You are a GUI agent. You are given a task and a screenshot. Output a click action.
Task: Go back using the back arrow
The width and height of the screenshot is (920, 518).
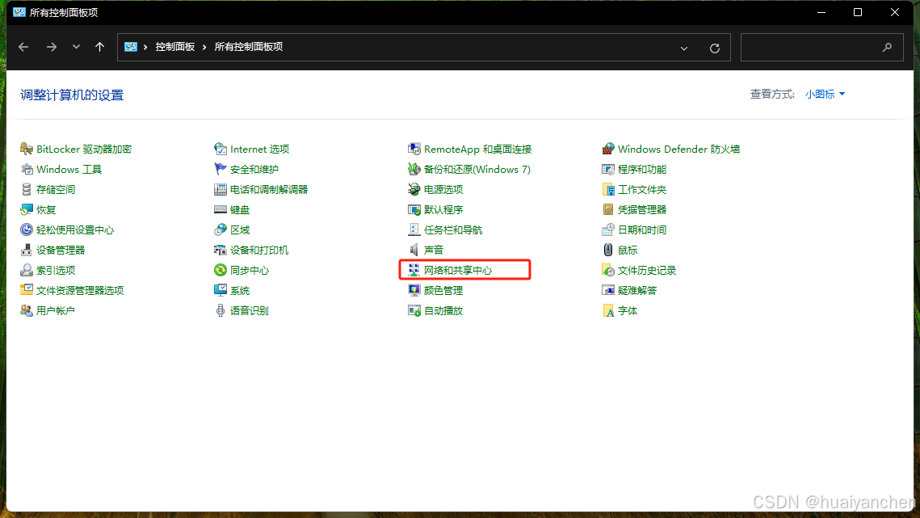pyautogui.click(x=23, y=47)
